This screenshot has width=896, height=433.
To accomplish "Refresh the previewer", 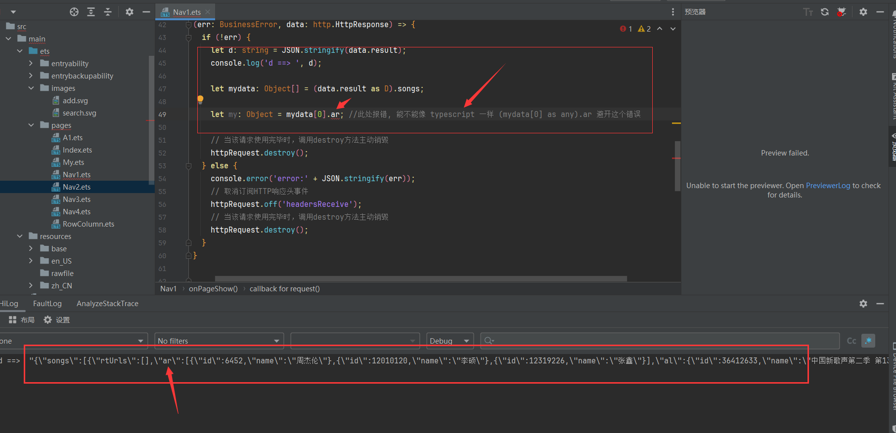I will pyautogui.click(x=825, y=12).
